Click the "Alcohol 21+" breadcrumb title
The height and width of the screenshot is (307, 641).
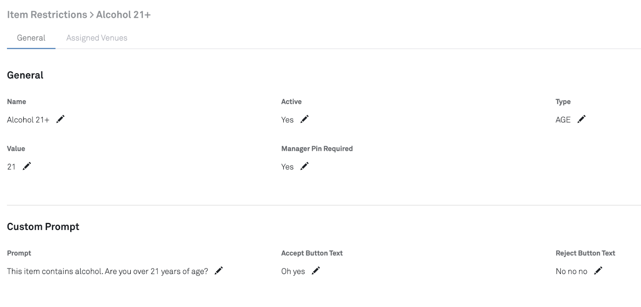coord(123,15)
